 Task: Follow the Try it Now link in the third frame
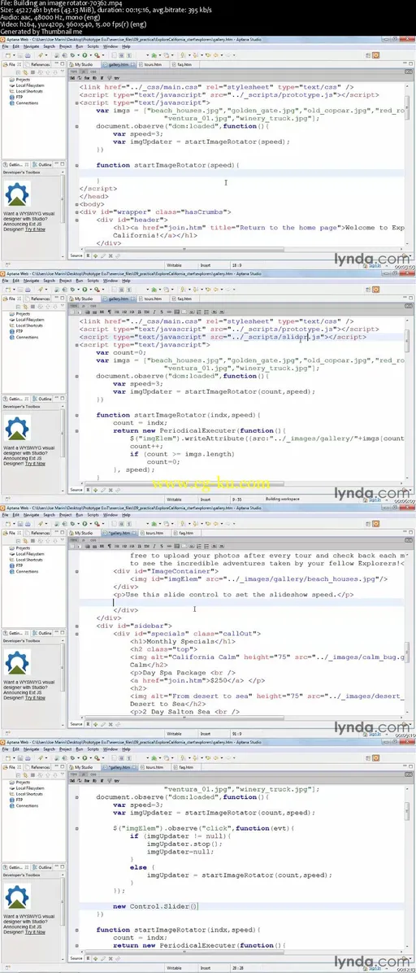(35, 697)
